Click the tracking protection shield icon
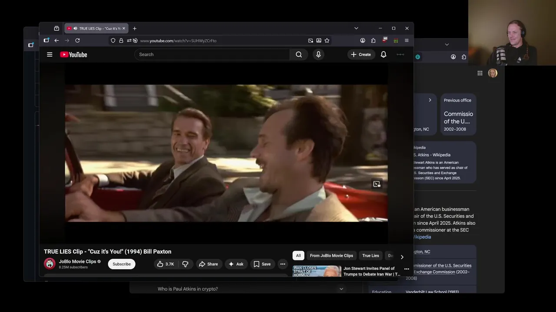Image resolution: width=556 pixels, height=312 pixels. (113, 40)
